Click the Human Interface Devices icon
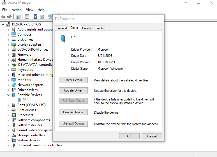The width and height of the screenshot is (217, 157). (x=14, y=60)
